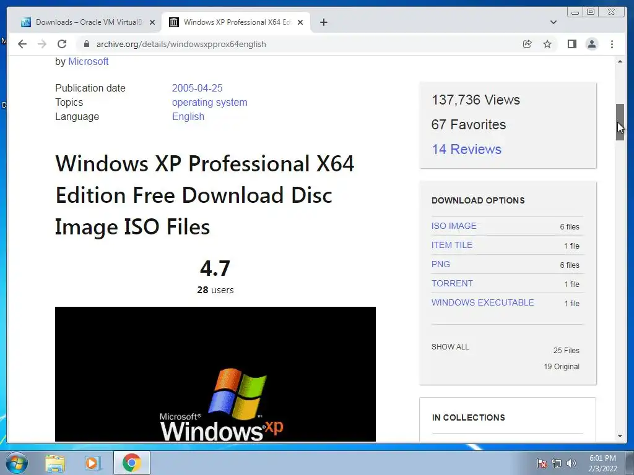Click the Windows XP preview image
The height and width of the screenshot is (475, 634).
[x=215, y=374]
